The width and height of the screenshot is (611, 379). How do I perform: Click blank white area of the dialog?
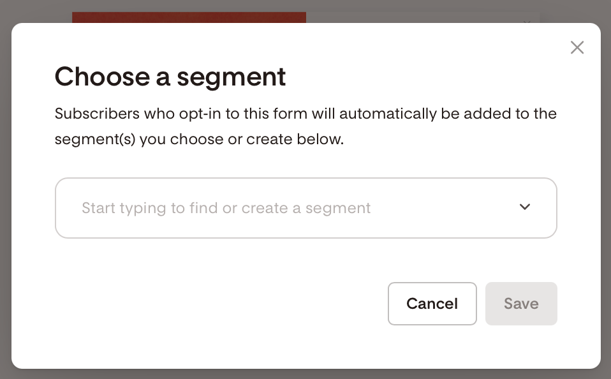195,304
